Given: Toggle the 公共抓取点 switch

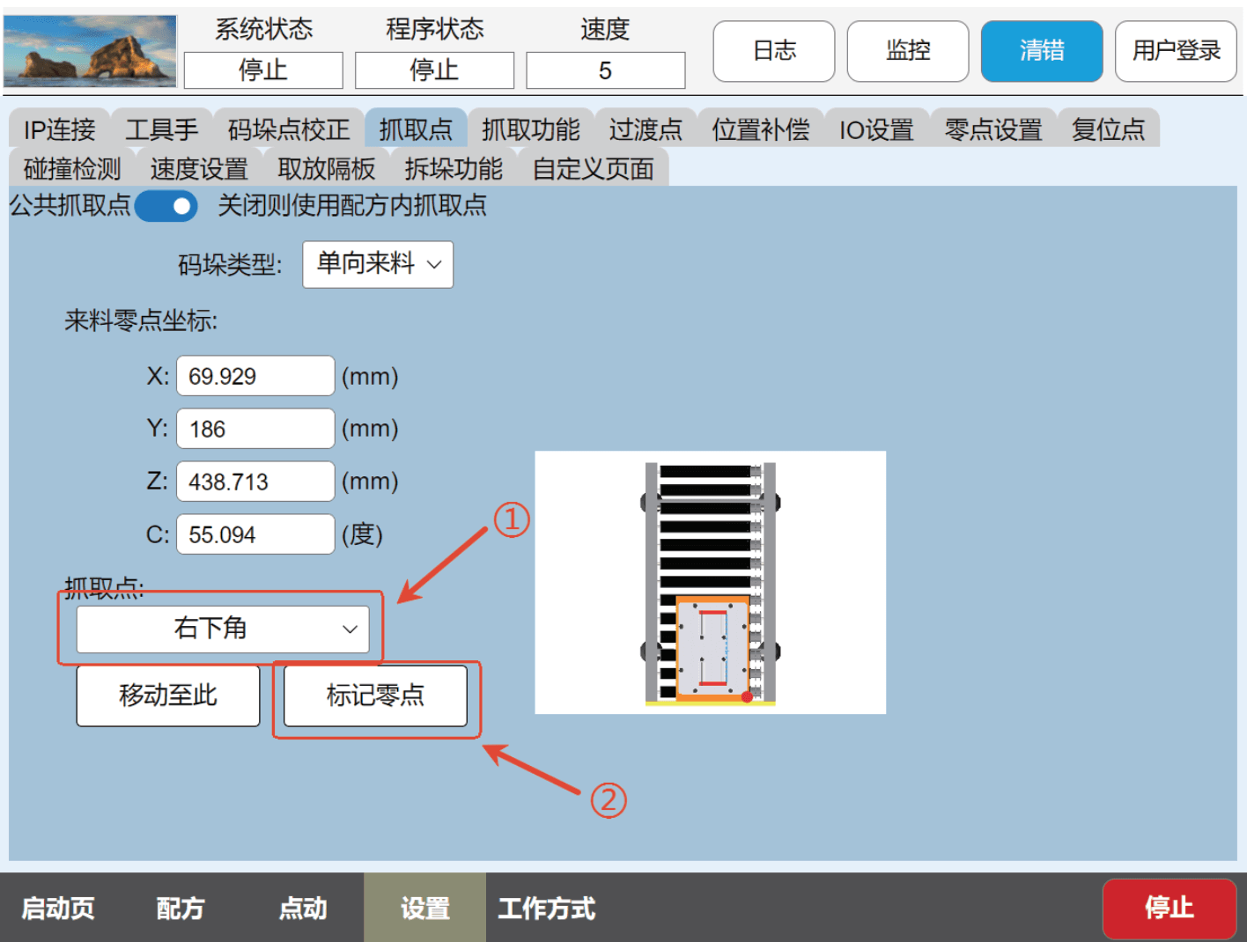Looking at the screenshot, I should pos(166,206).
